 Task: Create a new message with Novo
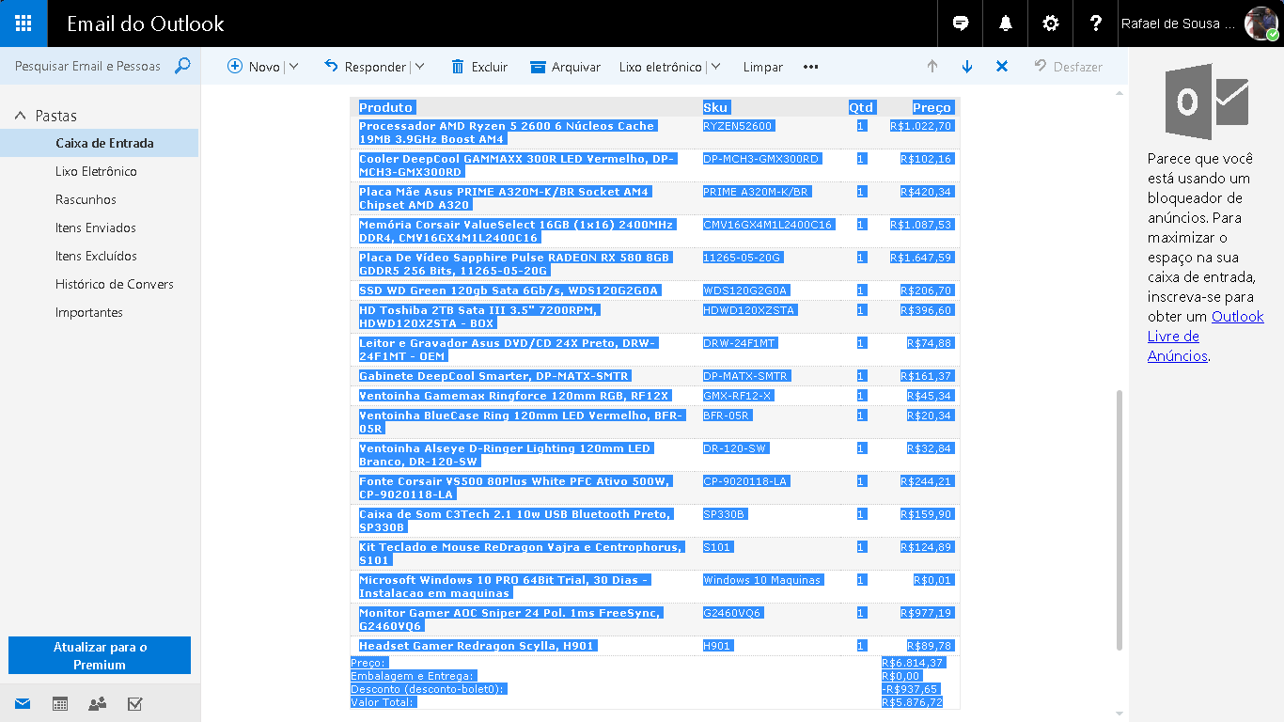pyautogui.click(x=254, y=67)
